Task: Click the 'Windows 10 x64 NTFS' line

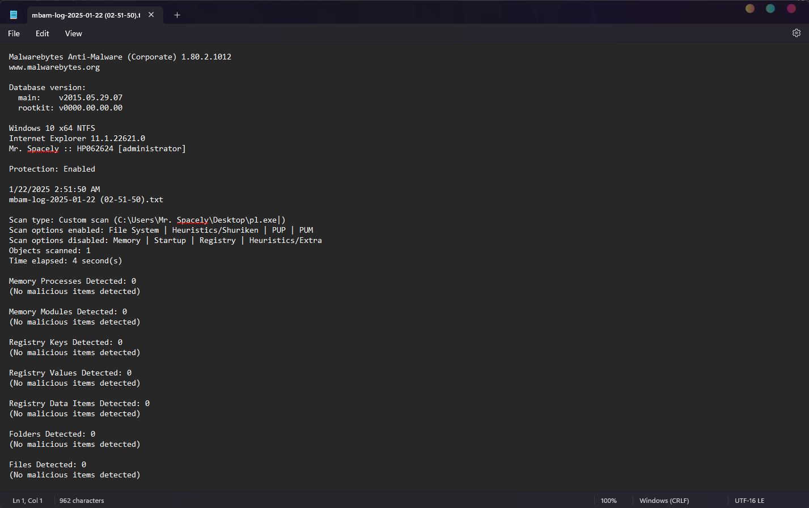Action: tap(52, 128)
